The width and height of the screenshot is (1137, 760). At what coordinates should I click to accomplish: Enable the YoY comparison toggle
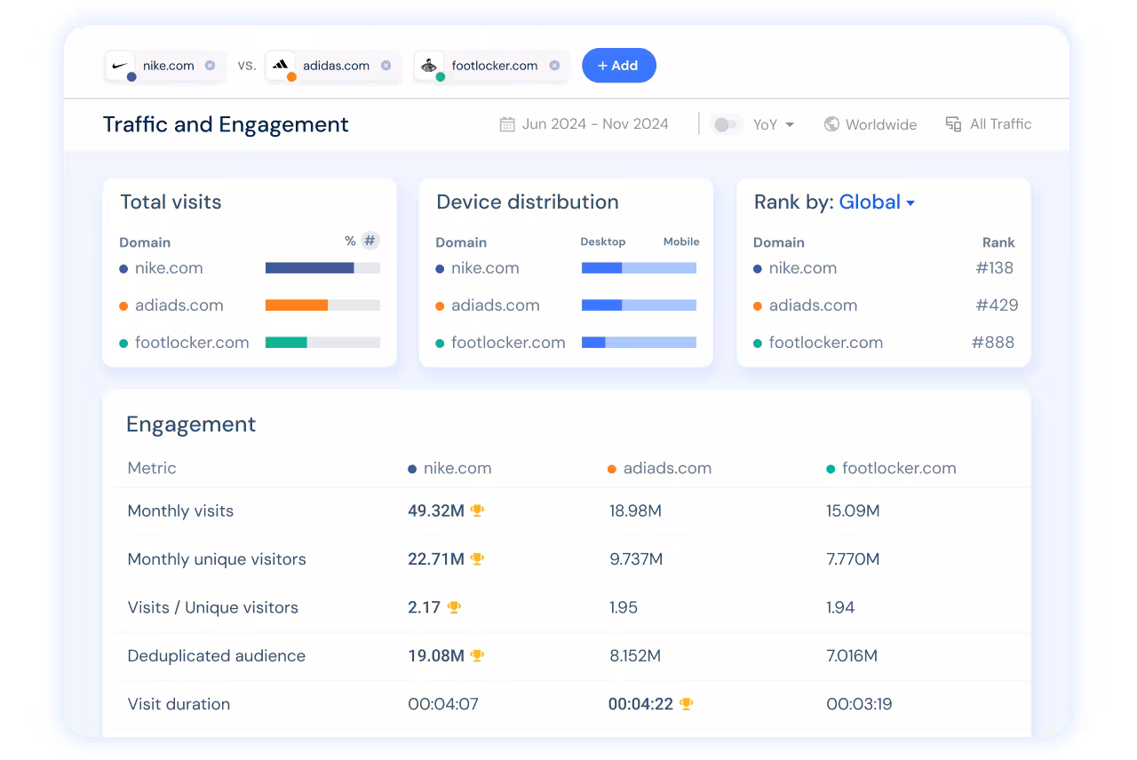click(727, 124)
